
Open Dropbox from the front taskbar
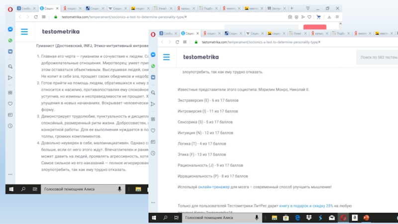(x=308, y=218)
